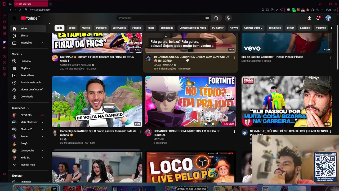Screen dimensions: 339x191
Task: Open options for Gameplay de RANKED SOLO video
Action: (x=141, y=131)
